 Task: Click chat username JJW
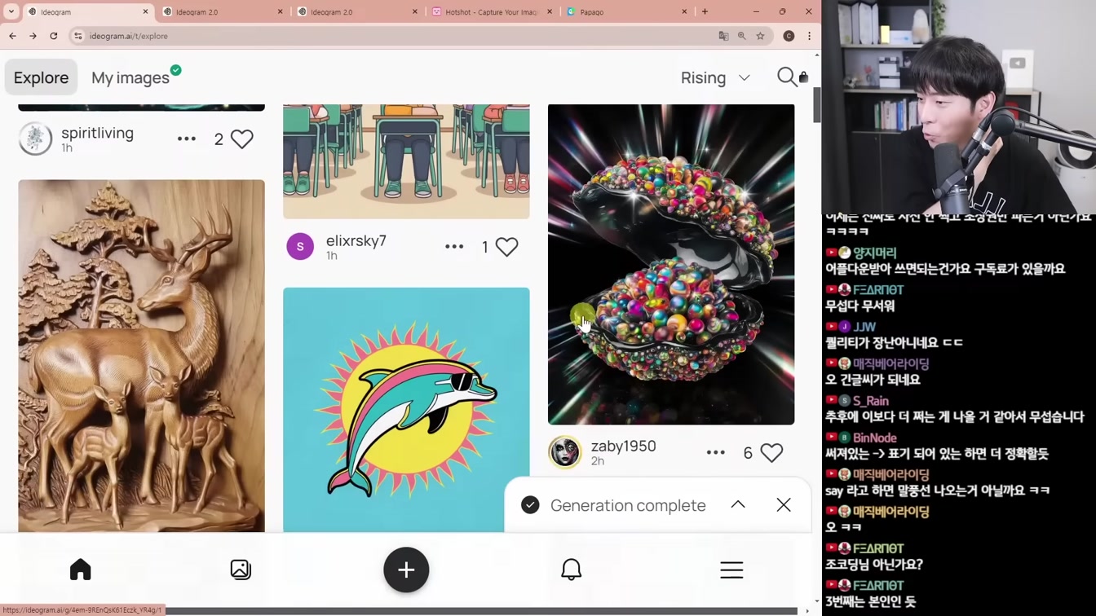tap(864, 327)
